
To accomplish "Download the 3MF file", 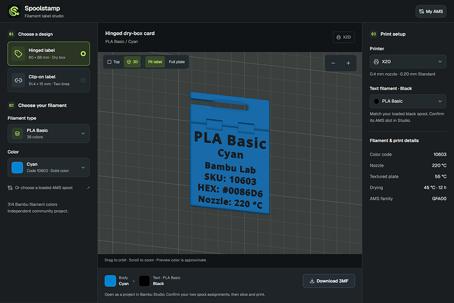I will pos(328,281).
